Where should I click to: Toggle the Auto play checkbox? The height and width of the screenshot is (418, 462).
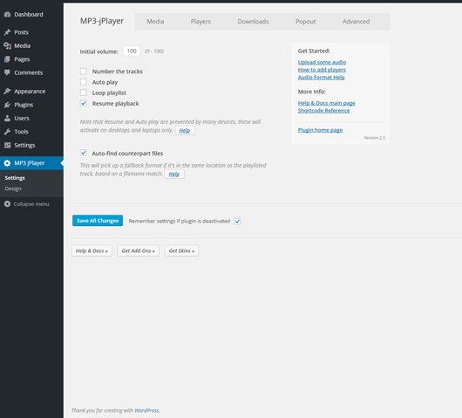coord(84,82)
